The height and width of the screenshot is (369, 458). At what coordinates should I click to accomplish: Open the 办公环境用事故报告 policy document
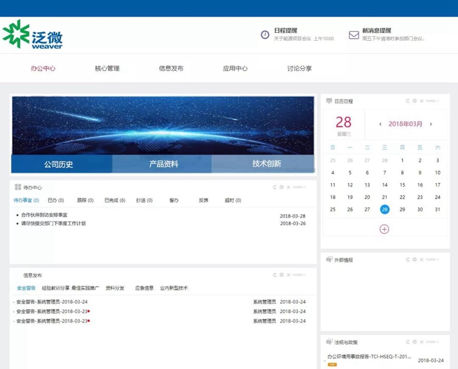coord(369,356)
